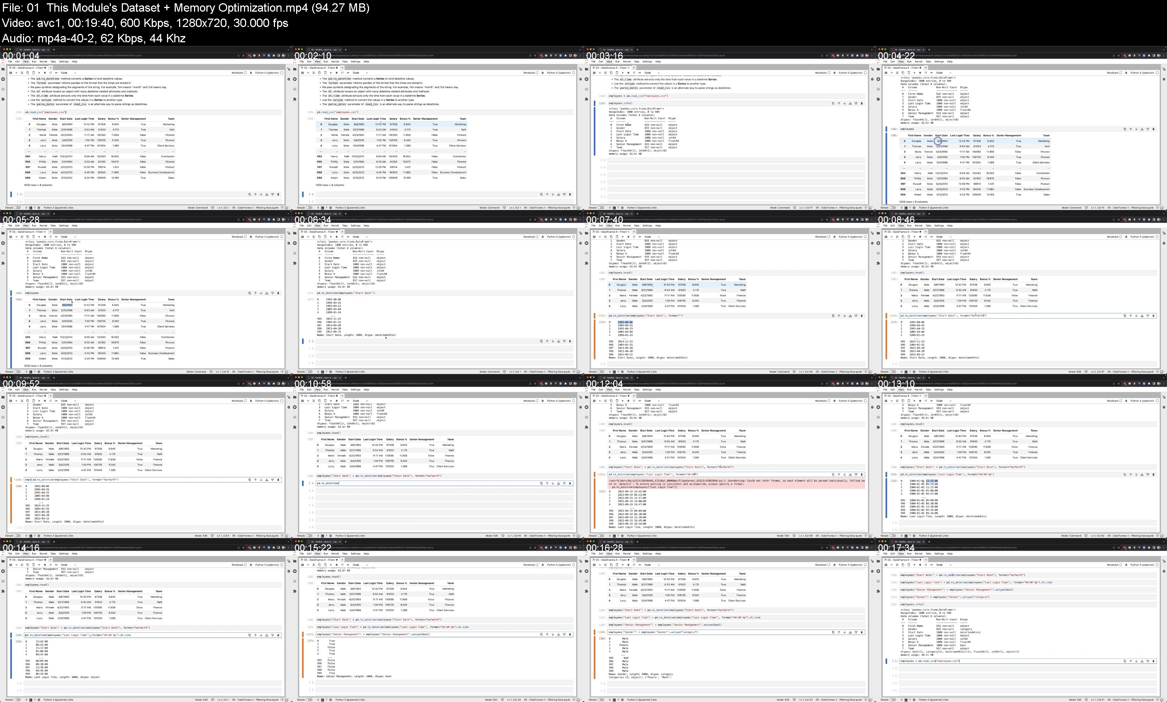Click toolbar debugger bug icon in 00:17:34 frame

pos(1126,565)
